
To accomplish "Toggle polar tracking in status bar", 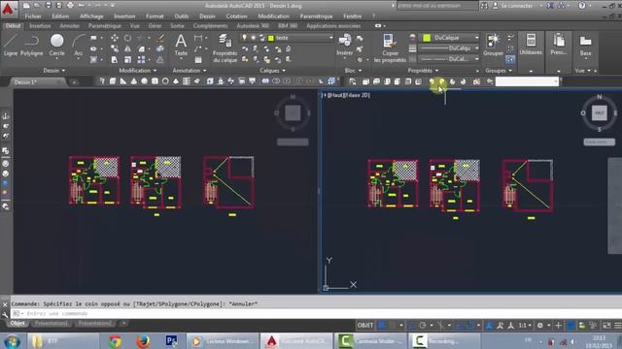I will [x=422, y=326].
